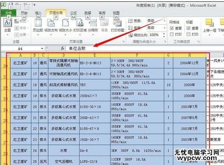This screenshot has height=165, width=224.
Task: Open Sheet Options (工作表选项) dialog launcher
Action: (x=199, y=42)
